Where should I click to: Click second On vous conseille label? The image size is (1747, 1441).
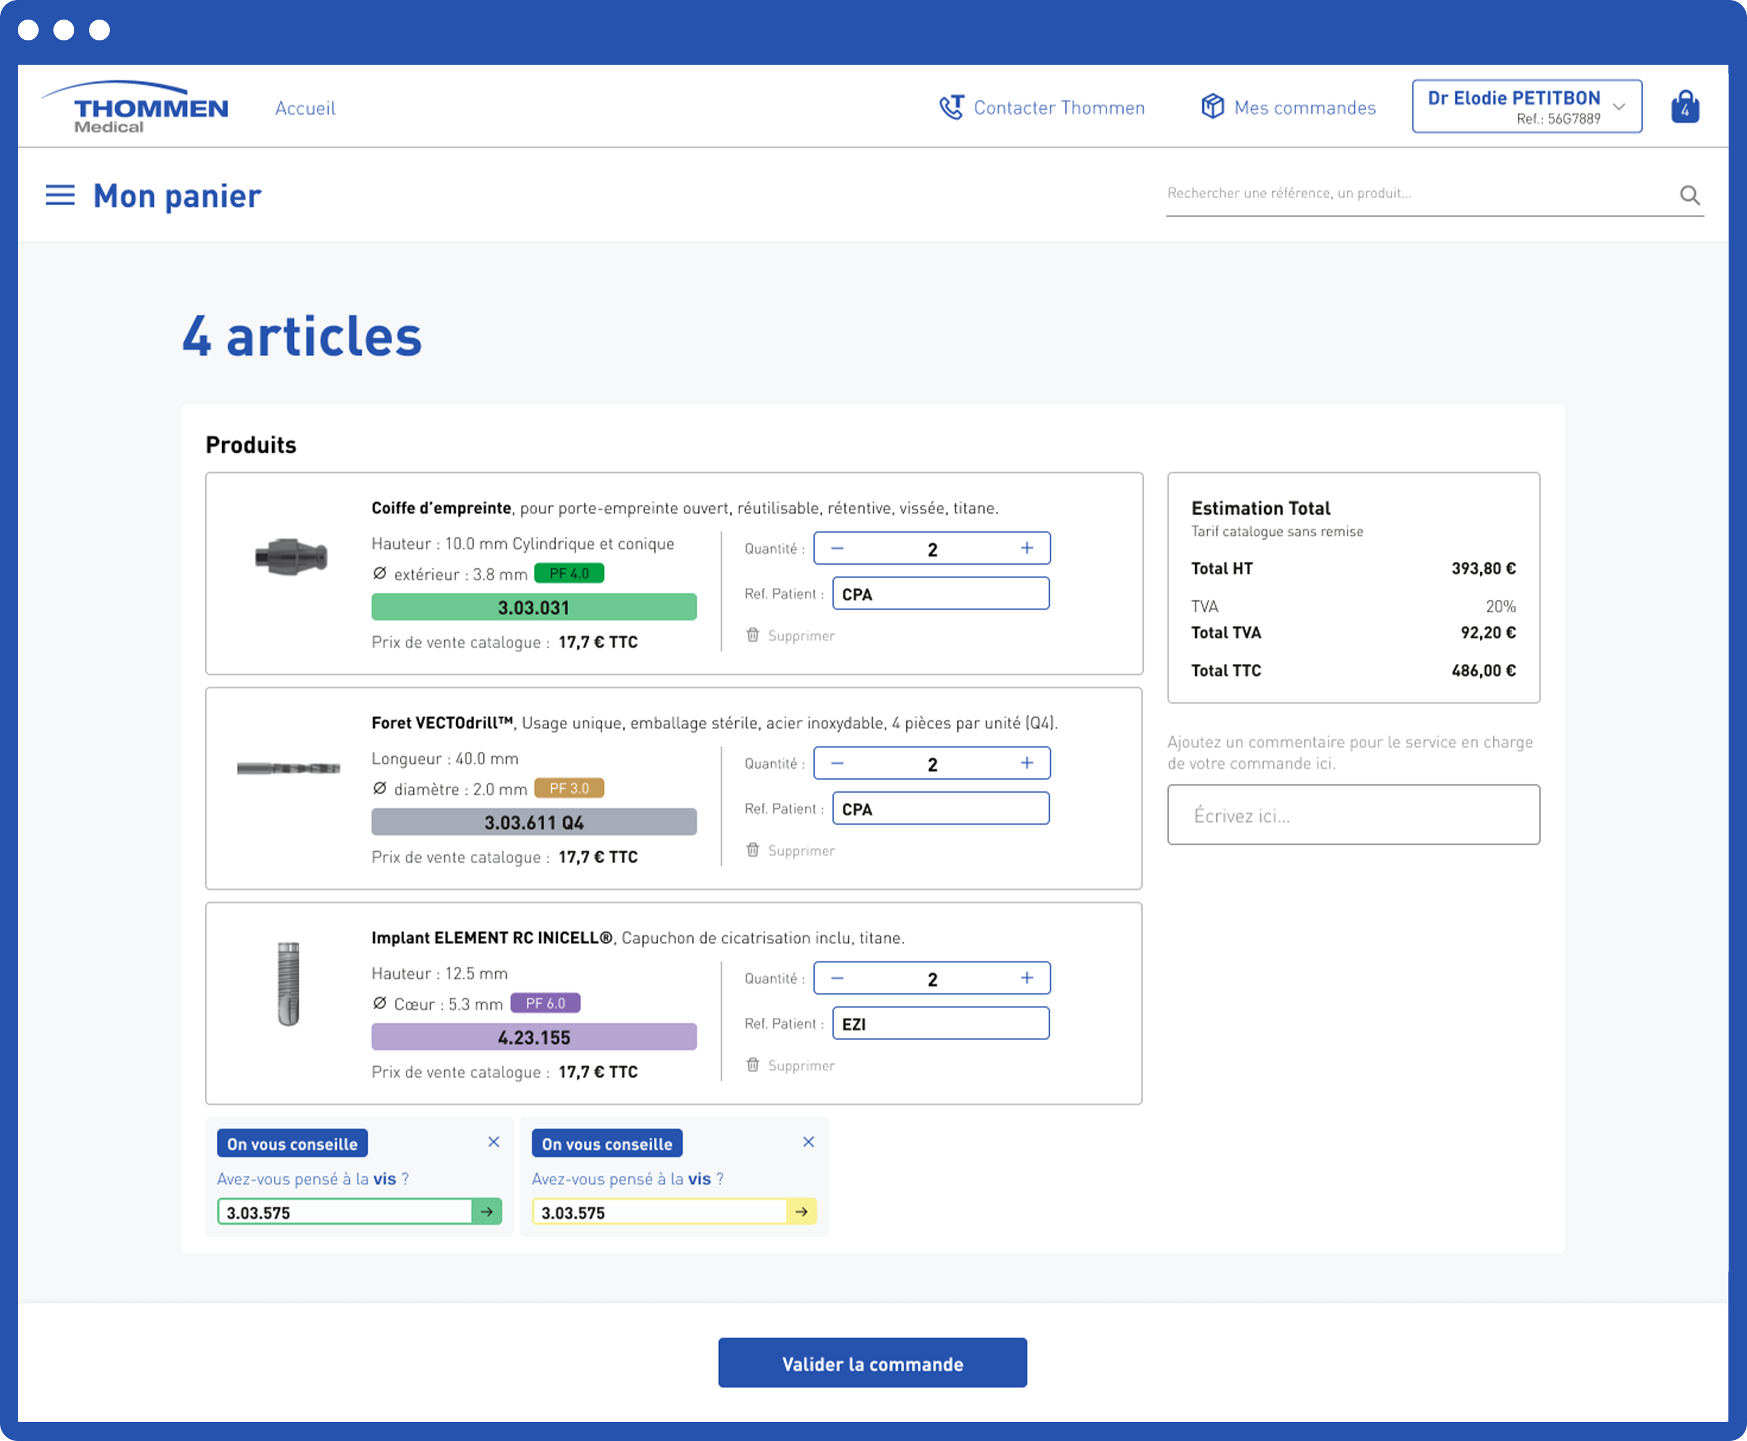point(607,1144)
